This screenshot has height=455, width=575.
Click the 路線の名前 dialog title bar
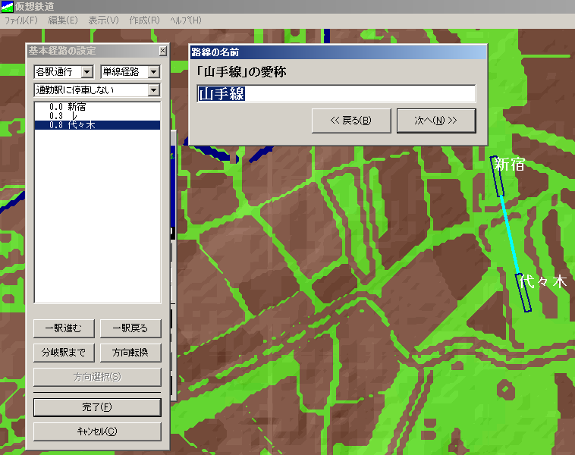pyautogui.click(x=338, y=52)
